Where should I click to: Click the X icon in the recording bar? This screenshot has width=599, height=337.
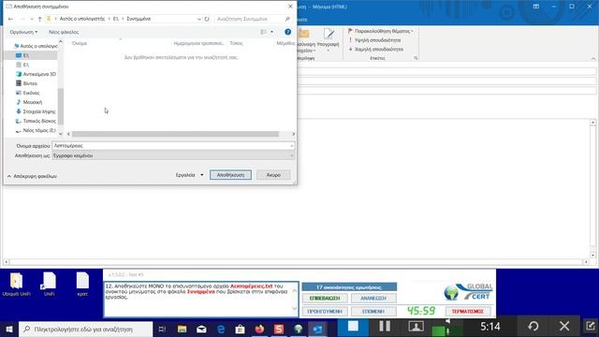[564, 327]
